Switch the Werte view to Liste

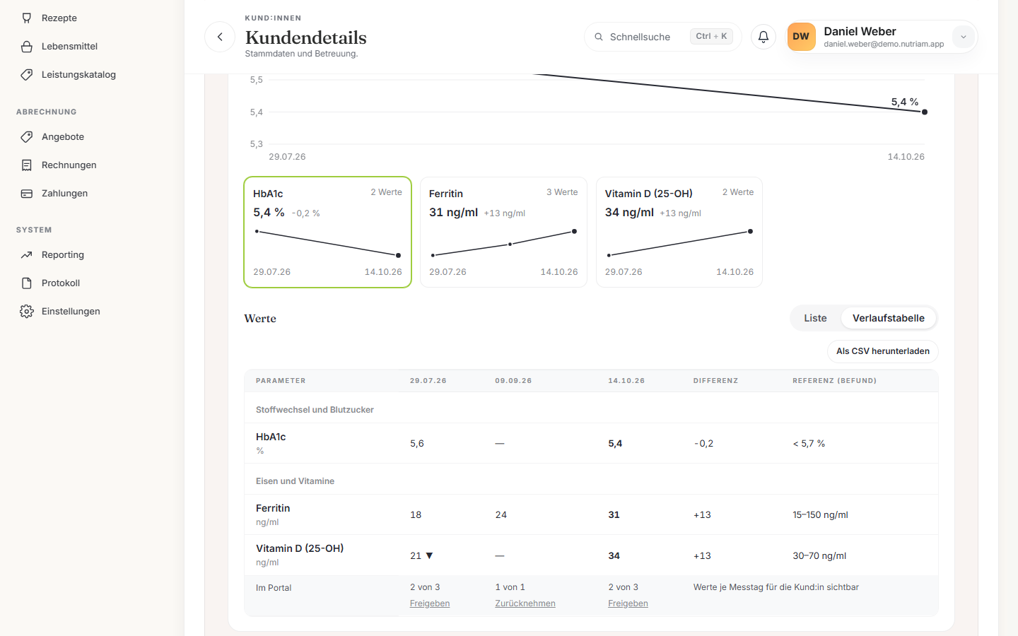click(815, 318)
